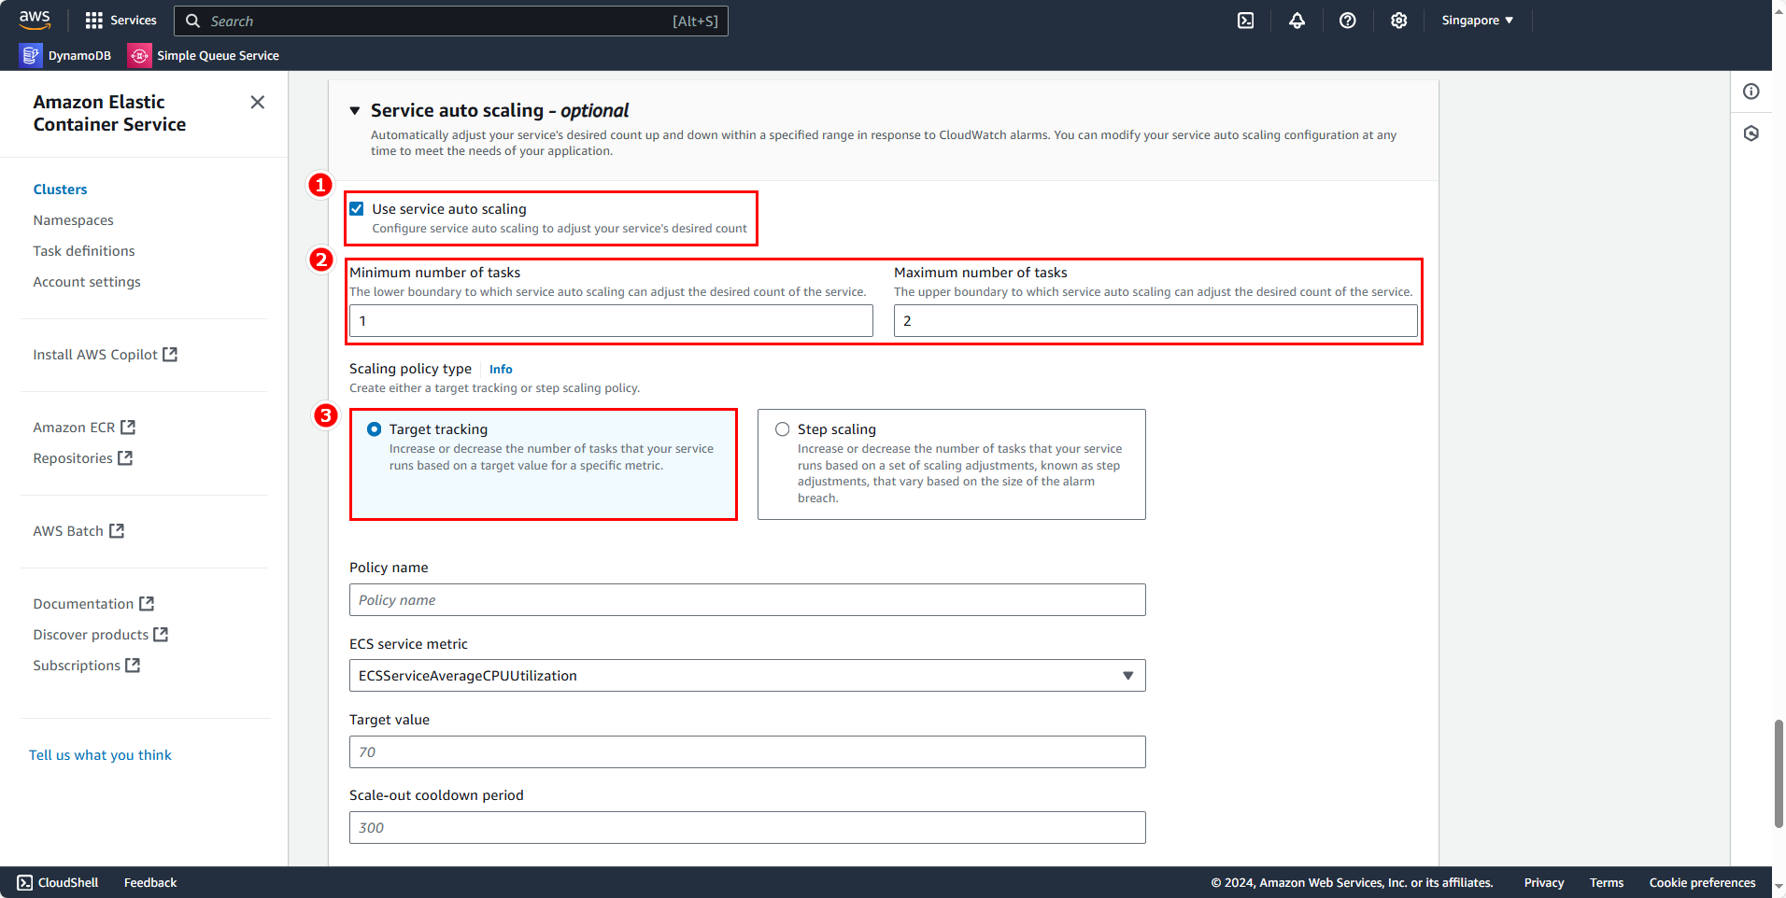Open the DynamoDB shortcut
Screen dimensions: 1786x898
tap(65, 56)
